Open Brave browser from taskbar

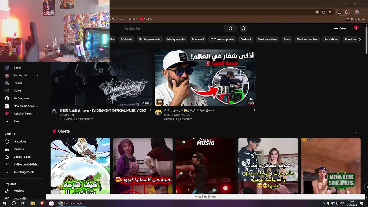[x=42, y=203]
